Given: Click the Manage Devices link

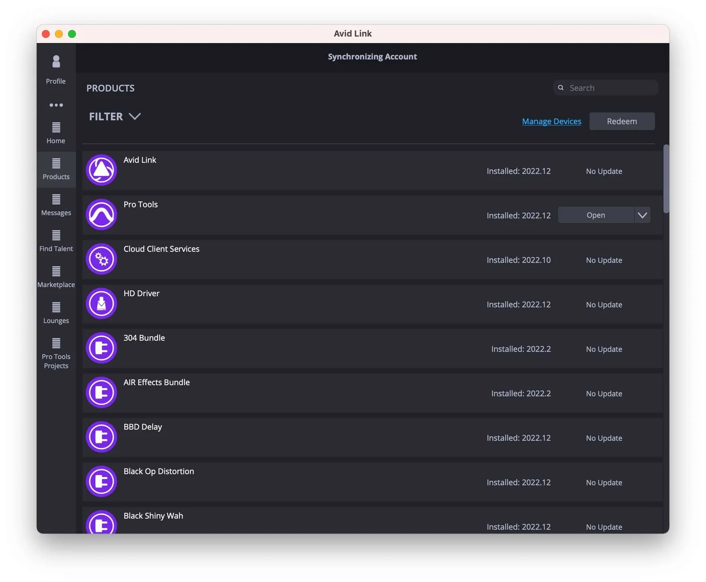Looking at the screenshot, I should (x=551, y=121).
